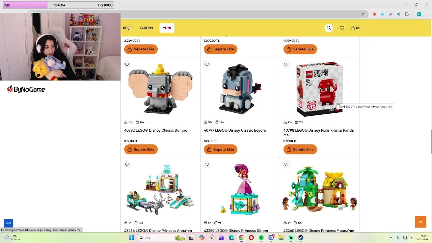Favorite the Kırmızı Panda Mei set heart
The height and width of the screenshot is (243, 432).
(x=286, y=64)
